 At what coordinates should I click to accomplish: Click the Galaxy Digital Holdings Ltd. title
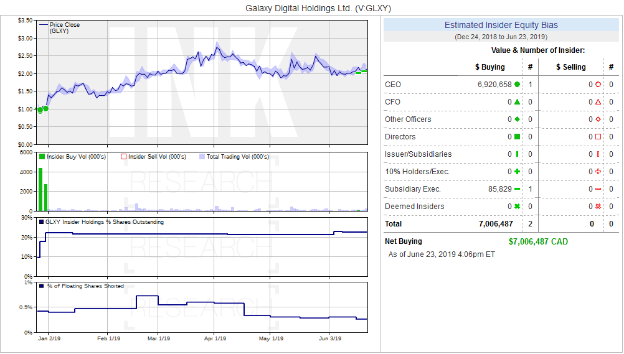pyautogui.click(x=318, y=8)
